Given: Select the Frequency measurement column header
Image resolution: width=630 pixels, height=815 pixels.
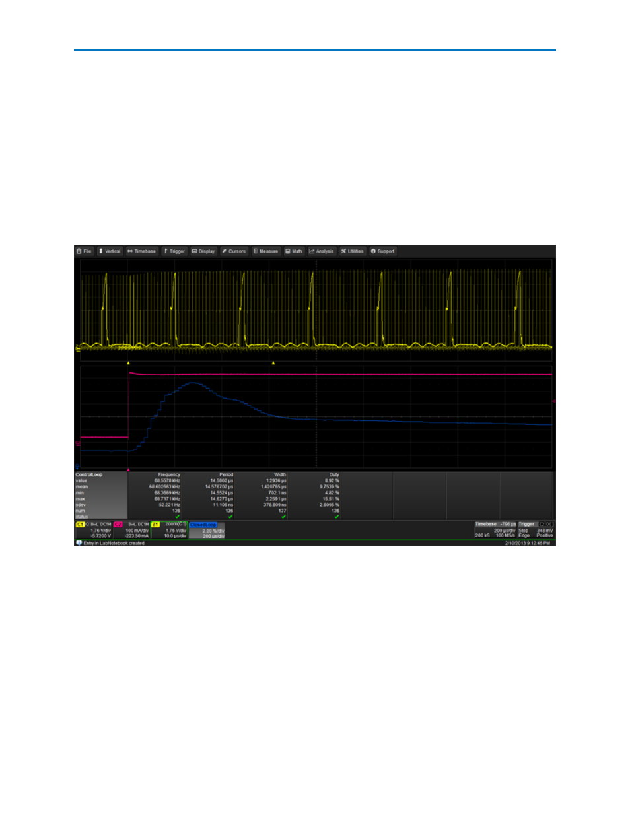Looking at the screenshot, I should pyautogui.click(x=169, y=474).
